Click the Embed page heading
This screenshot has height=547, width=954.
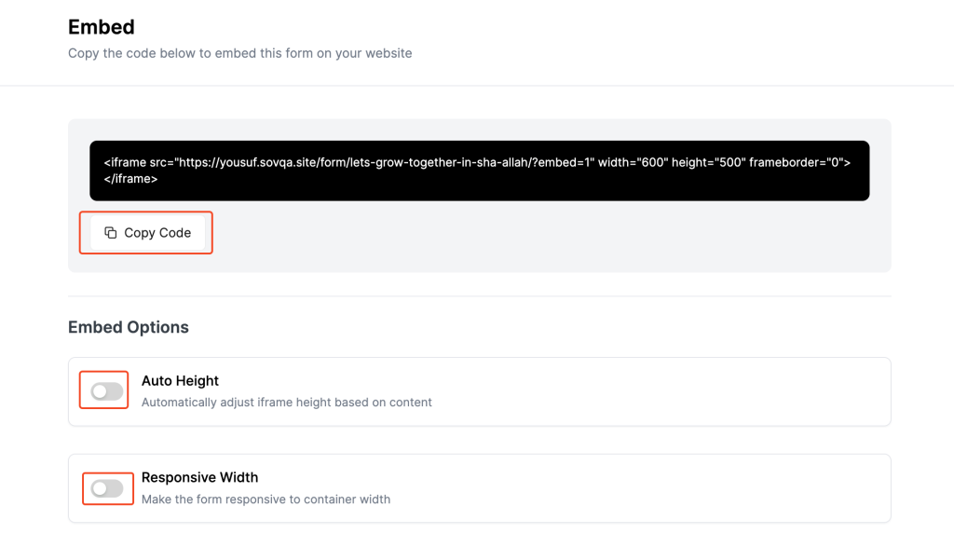tap(101, 27)
